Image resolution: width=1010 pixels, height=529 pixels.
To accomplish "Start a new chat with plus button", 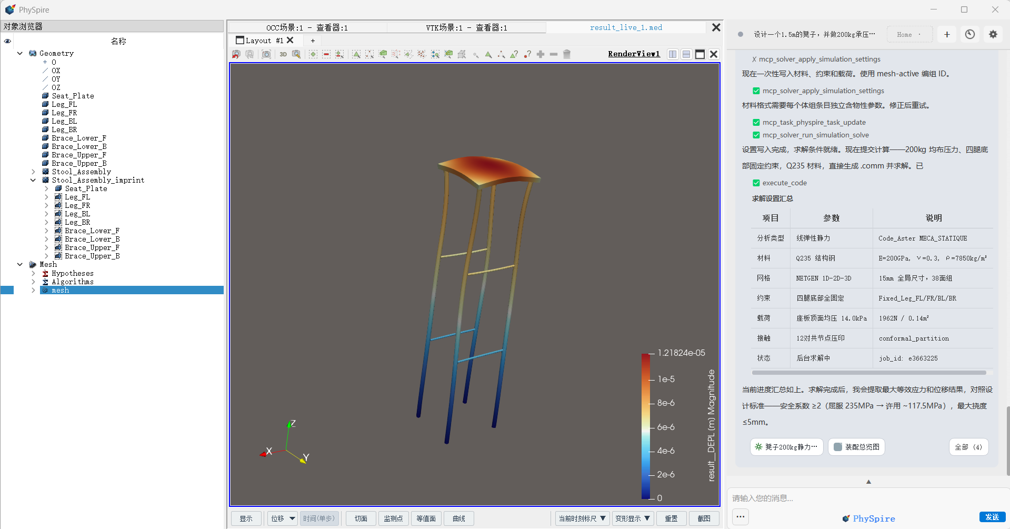I will [947, 34].
